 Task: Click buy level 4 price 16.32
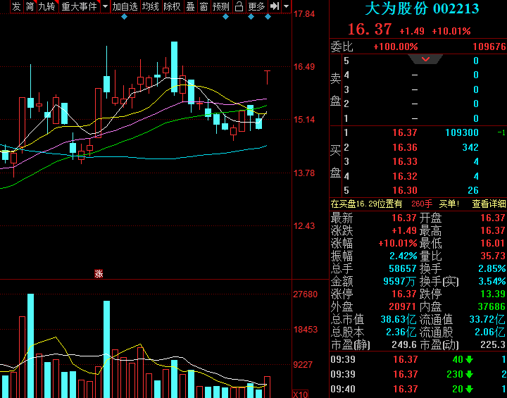pos(405,176)
